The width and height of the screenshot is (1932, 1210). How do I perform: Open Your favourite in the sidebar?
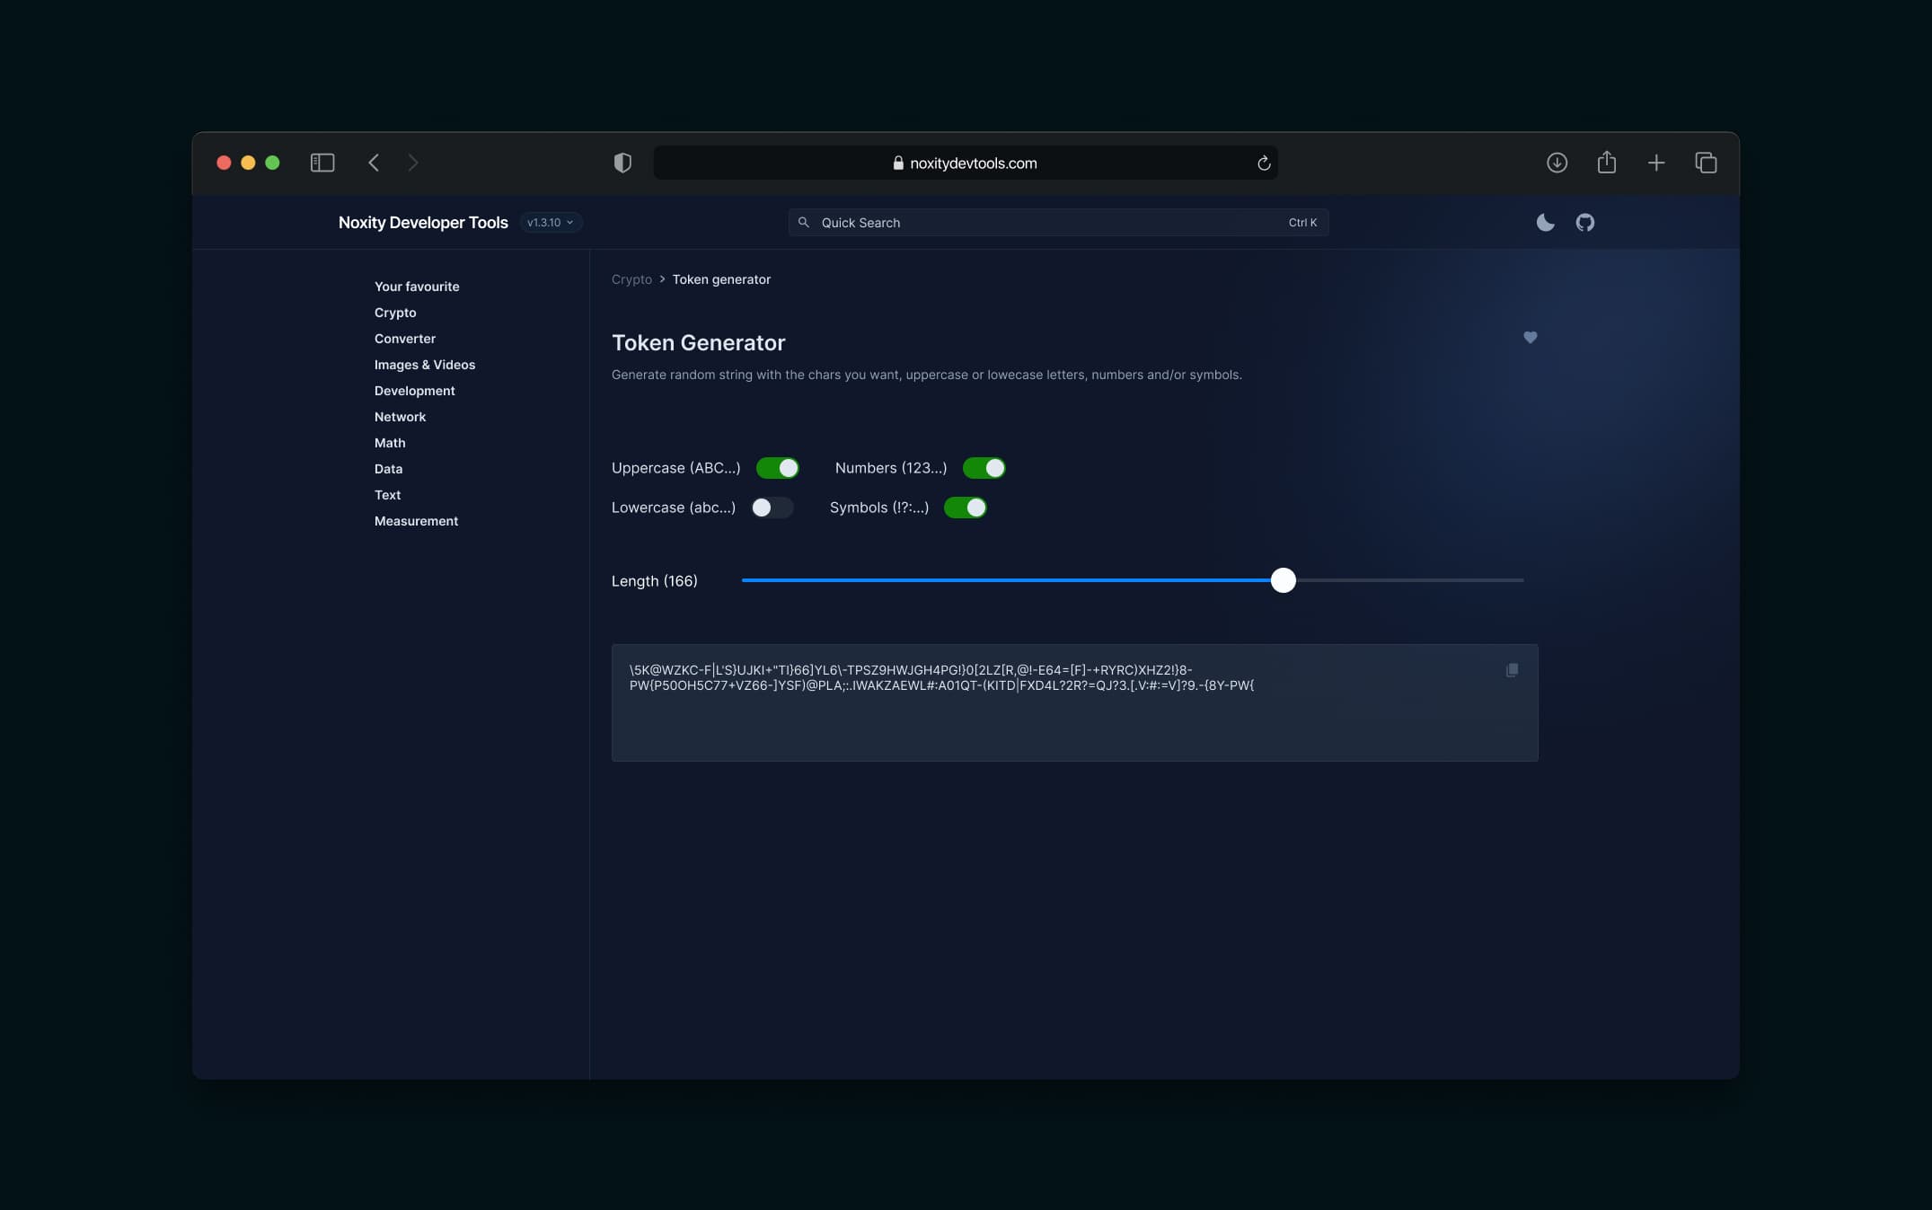(417, 287)
